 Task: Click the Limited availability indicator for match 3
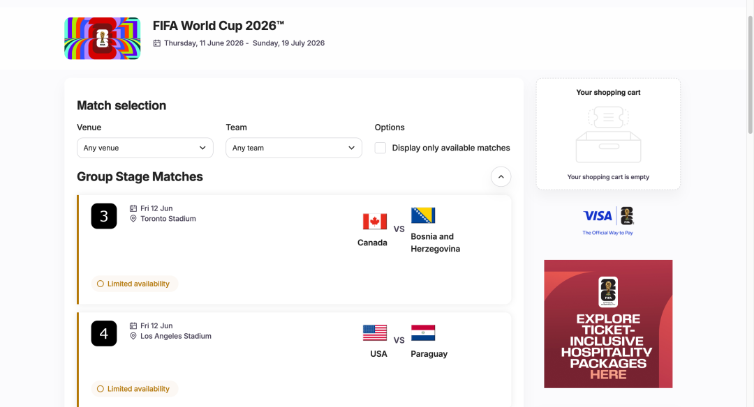click(x=134, y=284)
